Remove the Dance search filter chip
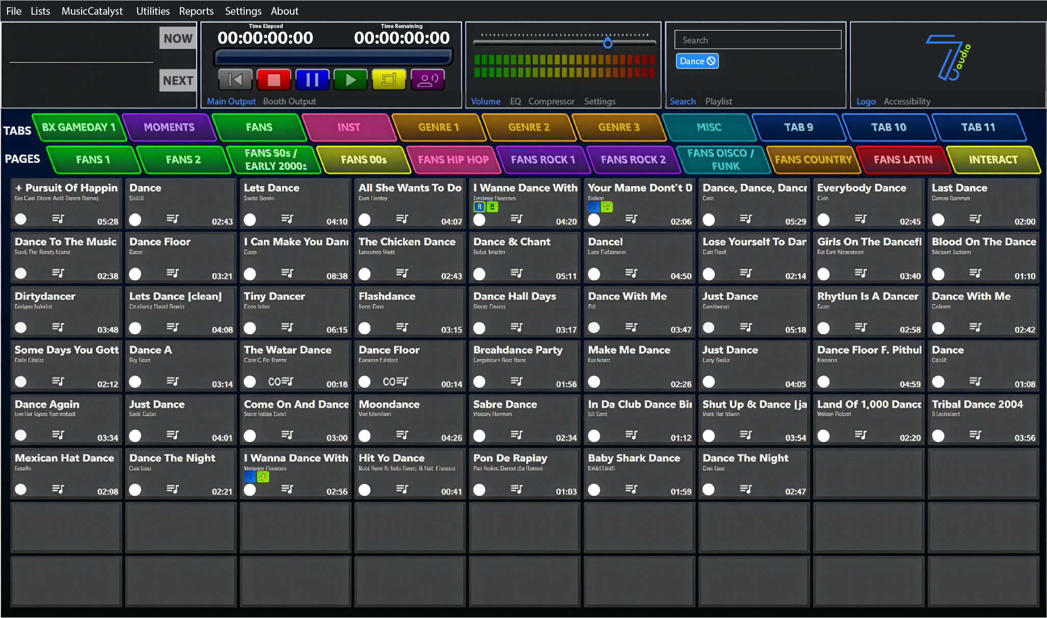Viewport: 1047px width, 618px height. tap(711, 61)
